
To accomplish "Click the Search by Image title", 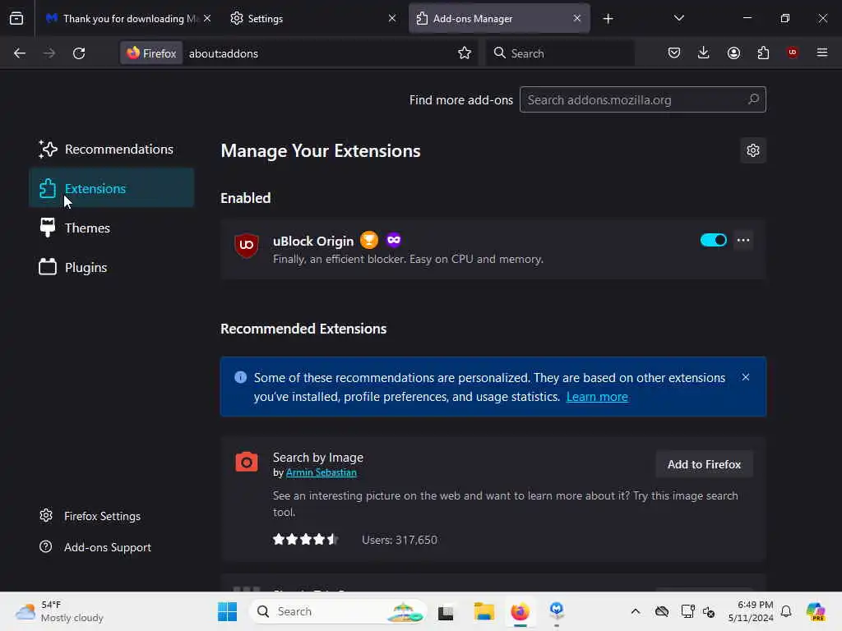I will [x=318, y=458].
